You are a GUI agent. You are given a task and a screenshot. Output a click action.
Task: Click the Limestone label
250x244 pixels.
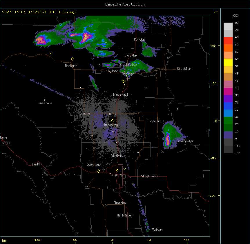coord(44,103)
